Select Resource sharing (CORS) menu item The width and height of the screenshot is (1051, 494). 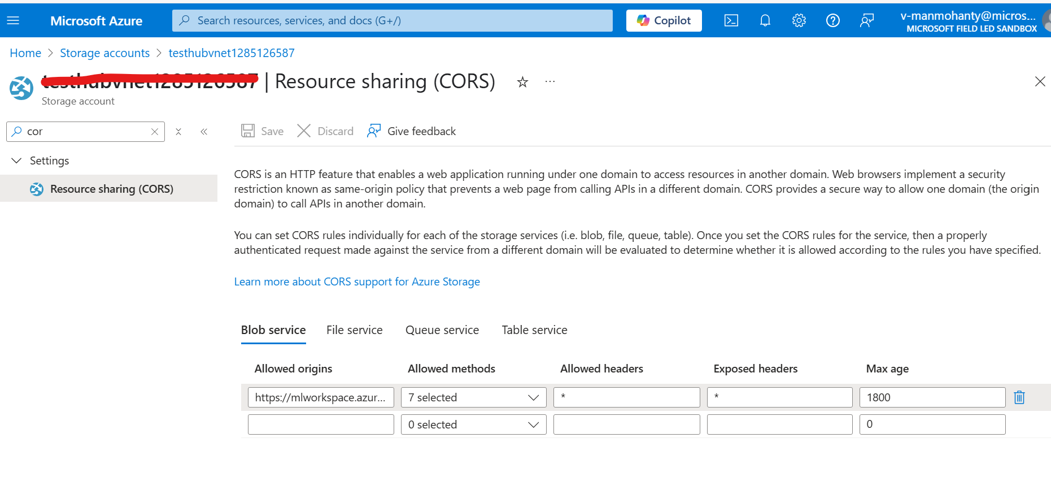(x=108, y=189)
